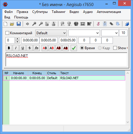This screenshot has height=134, width=133.
Task: Select the Кадр radio button
Action: [100, 48]
